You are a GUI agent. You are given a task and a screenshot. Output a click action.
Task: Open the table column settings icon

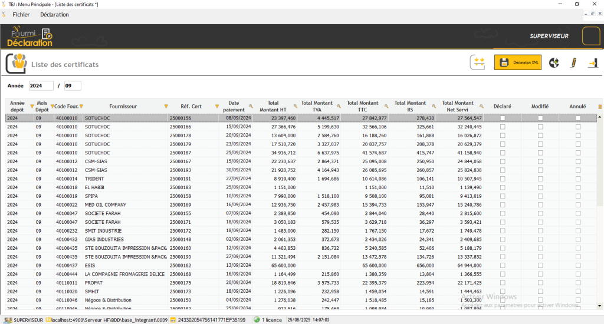[x=600, y=107]
